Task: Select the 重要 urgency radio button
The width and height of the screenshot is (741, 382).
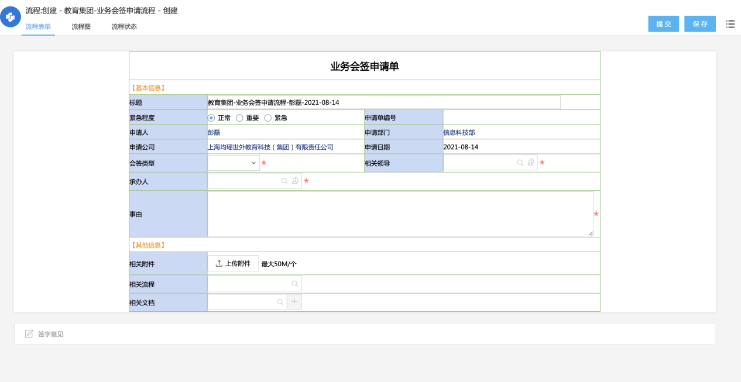Action: click(x=239, y=118)
